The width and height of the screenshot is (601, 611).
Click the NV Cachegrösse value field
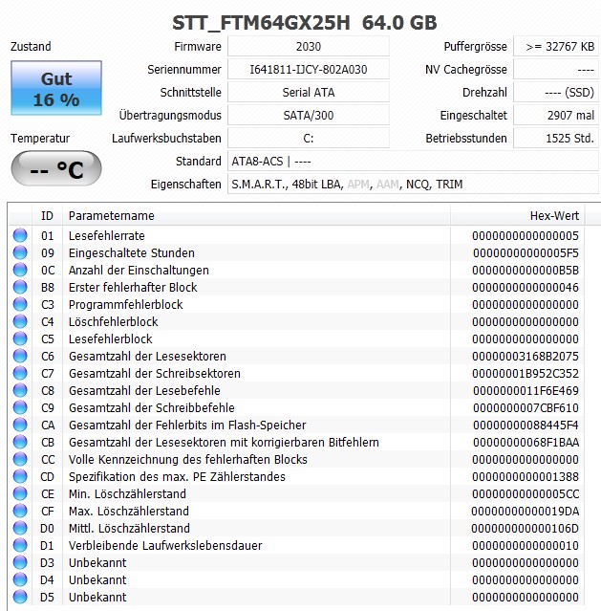click(556, 70)
